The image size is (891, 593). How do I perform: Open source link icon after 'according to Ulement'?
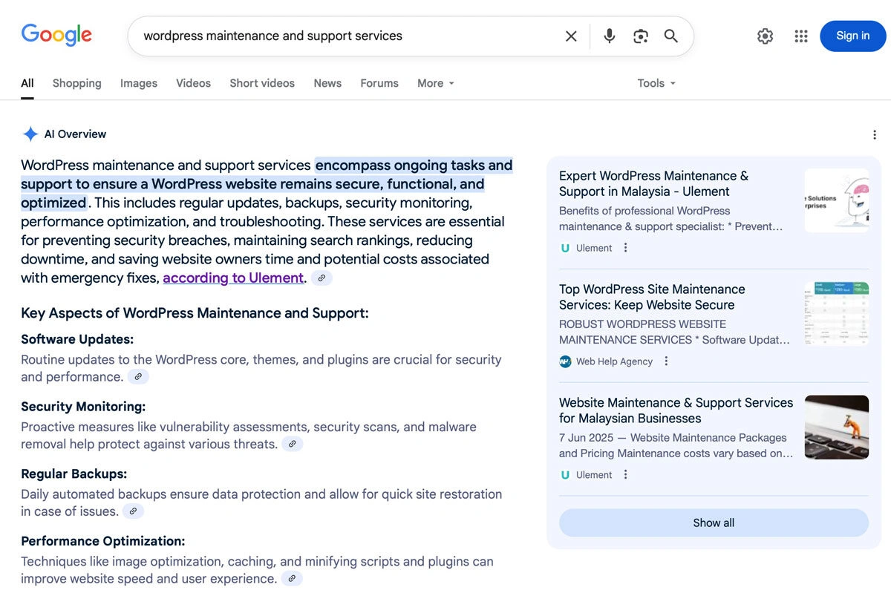click(322, 278)
